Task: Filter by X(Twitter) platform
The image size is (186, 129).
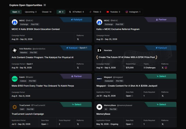Action: [x=76, y=12]
